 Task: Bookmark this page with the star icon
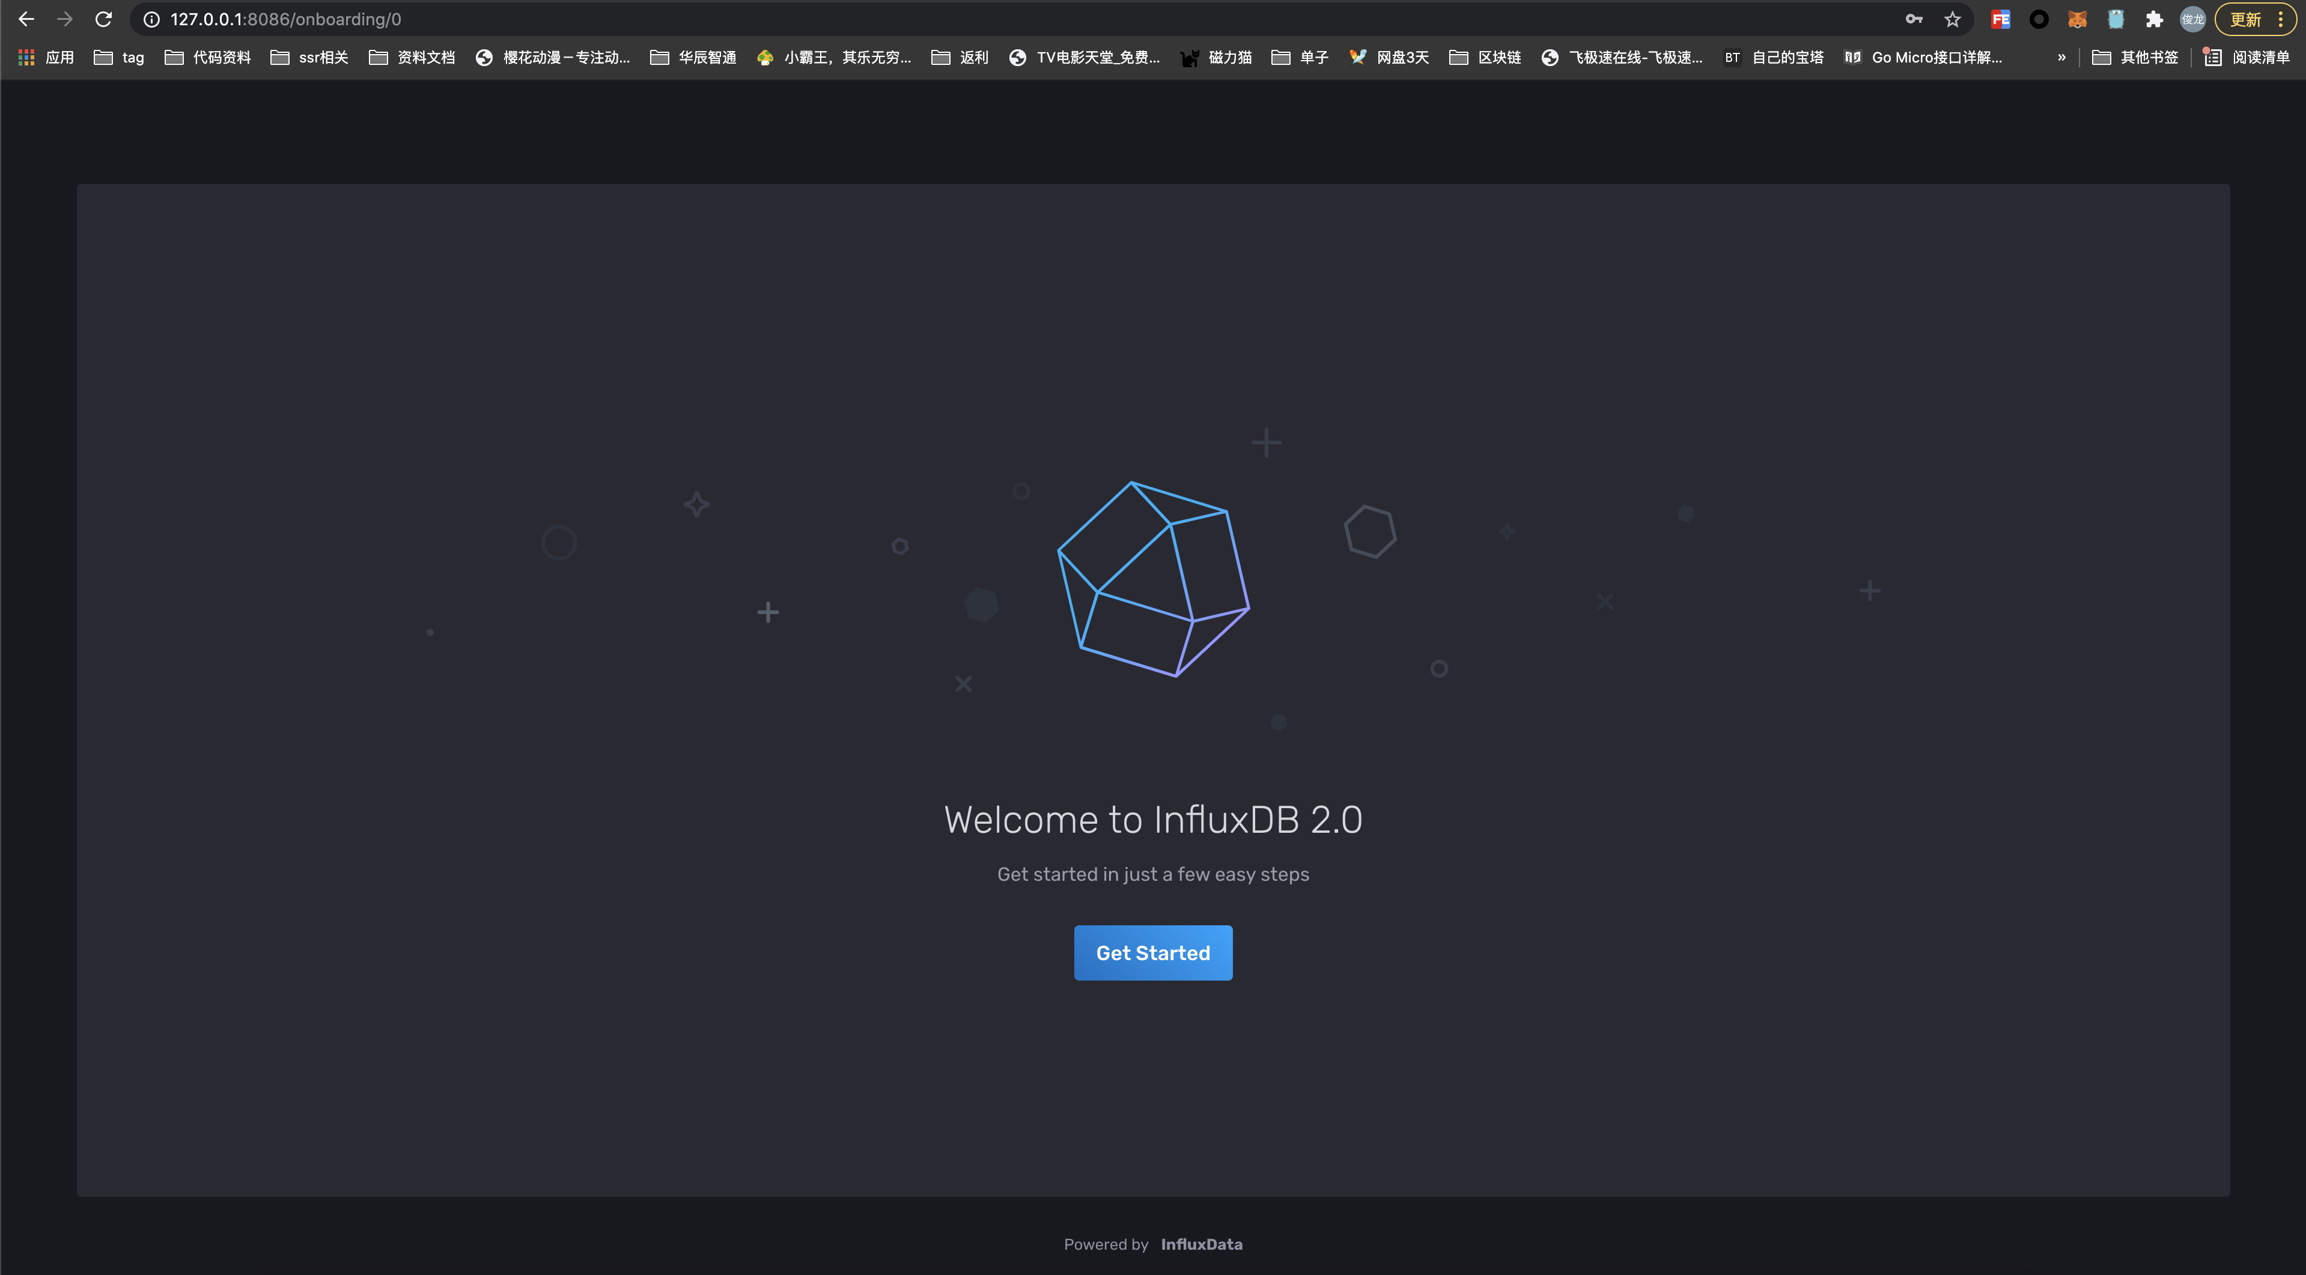click(x=1952, y=19)
